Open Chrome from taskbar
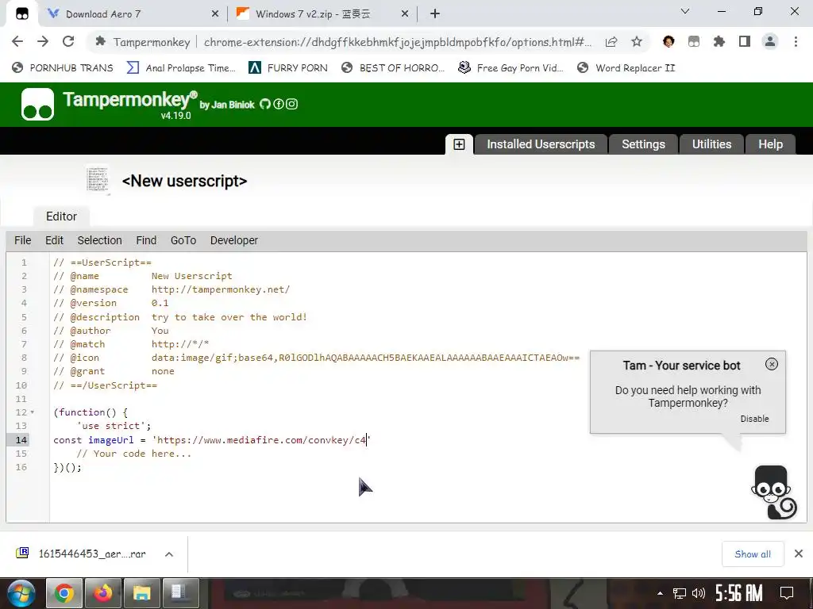 pos(64,593)
